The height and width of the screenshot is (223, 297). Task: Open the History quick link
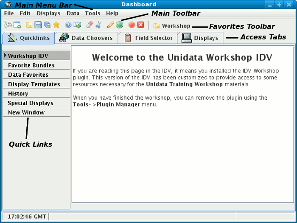18,94
